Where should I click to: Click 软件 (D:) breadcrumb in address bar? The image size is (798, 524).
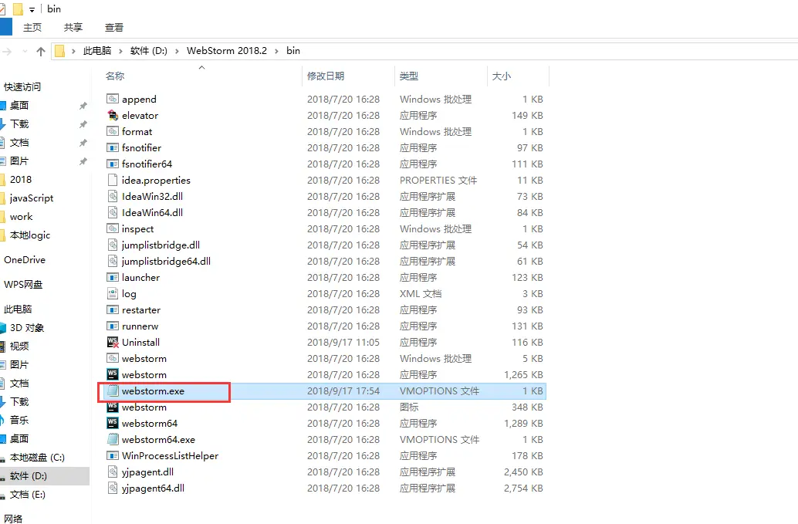pos(149,51)
